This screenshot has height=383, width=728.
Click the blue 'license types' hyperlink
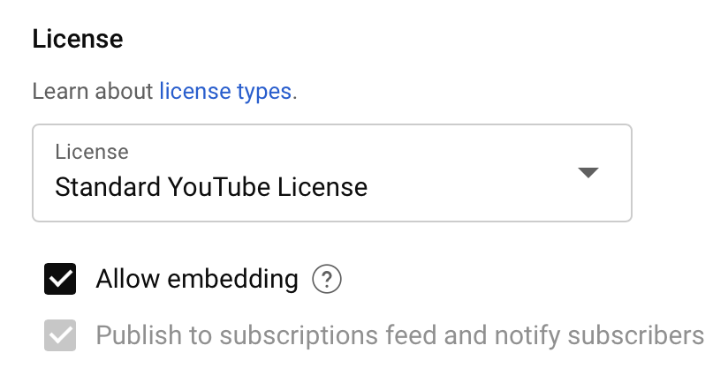225,92
